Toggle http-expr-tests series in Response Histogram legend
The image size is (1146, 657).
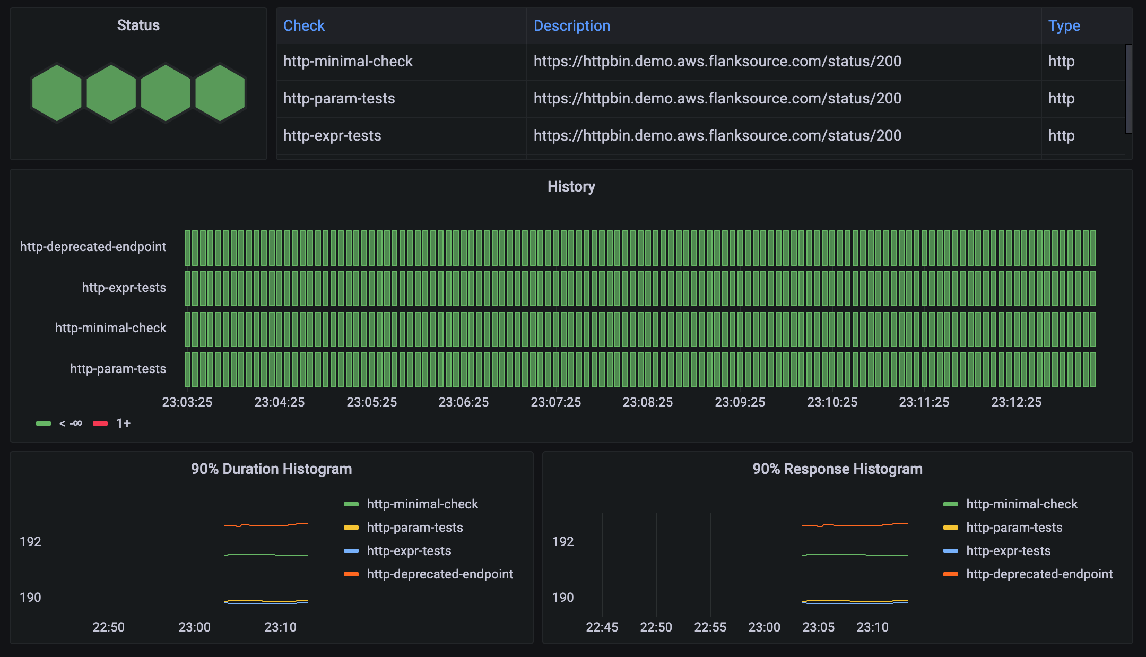point(1008,551)
